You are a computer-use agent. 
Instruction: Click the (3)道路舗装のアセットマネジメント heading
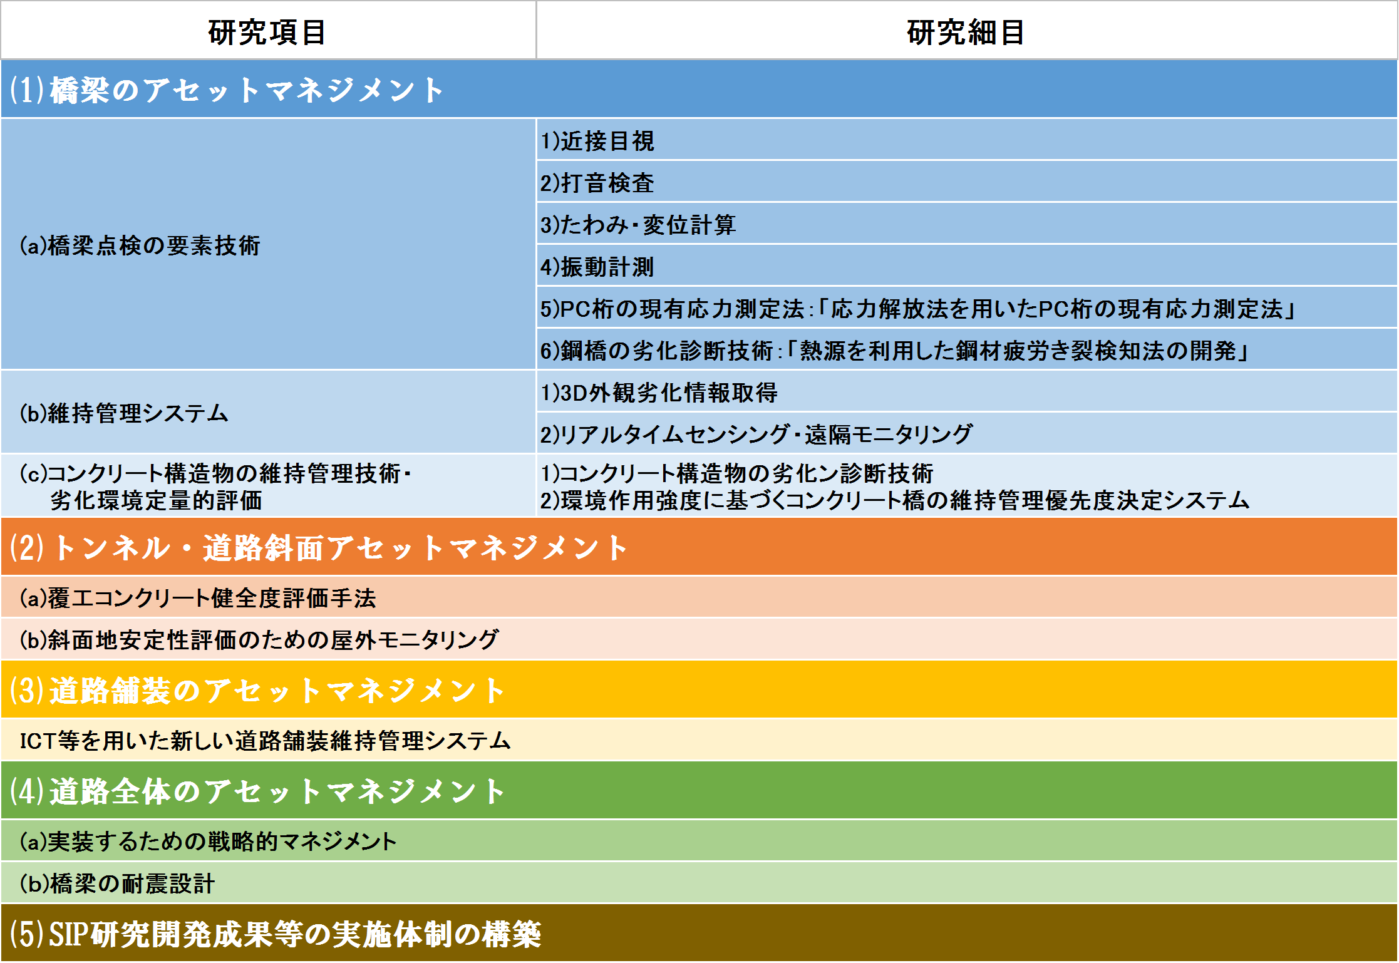tap(699, 689)
